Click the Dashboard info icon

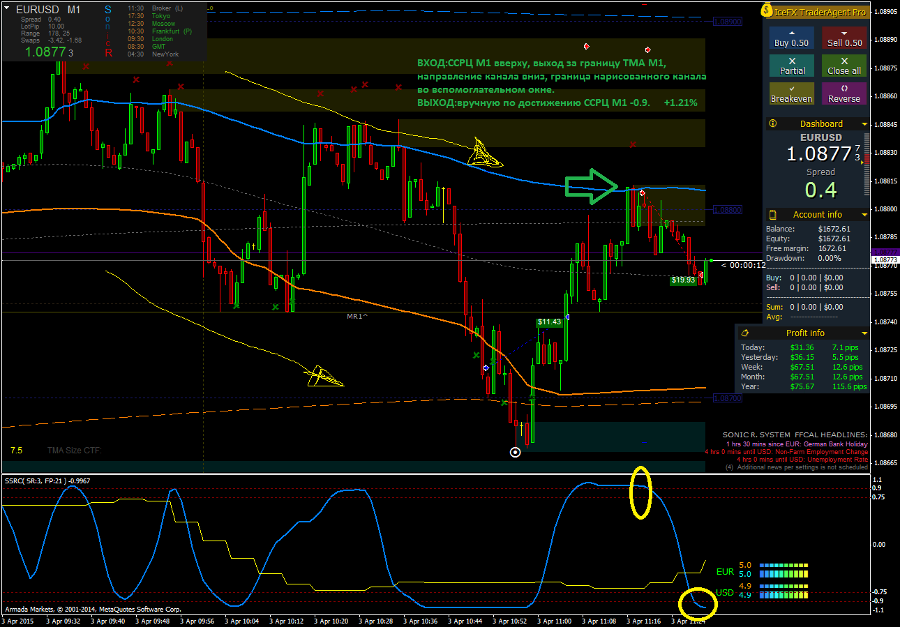point(772,123)
